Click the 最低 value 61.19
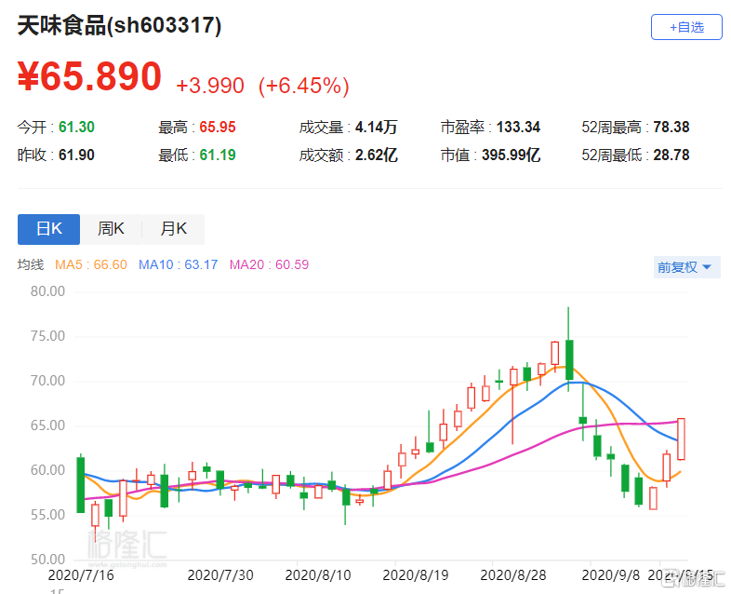The width and height of the screenshot is (731, 594). pos(218,155)
